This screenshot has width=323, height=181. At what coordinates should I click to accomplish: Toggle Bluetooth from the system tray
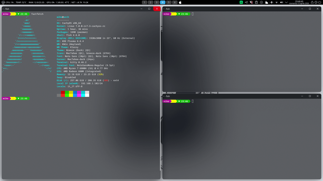271,2
